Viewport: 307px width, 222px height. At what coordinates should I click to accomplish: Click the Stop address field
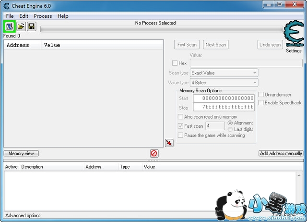click(224, 107)
